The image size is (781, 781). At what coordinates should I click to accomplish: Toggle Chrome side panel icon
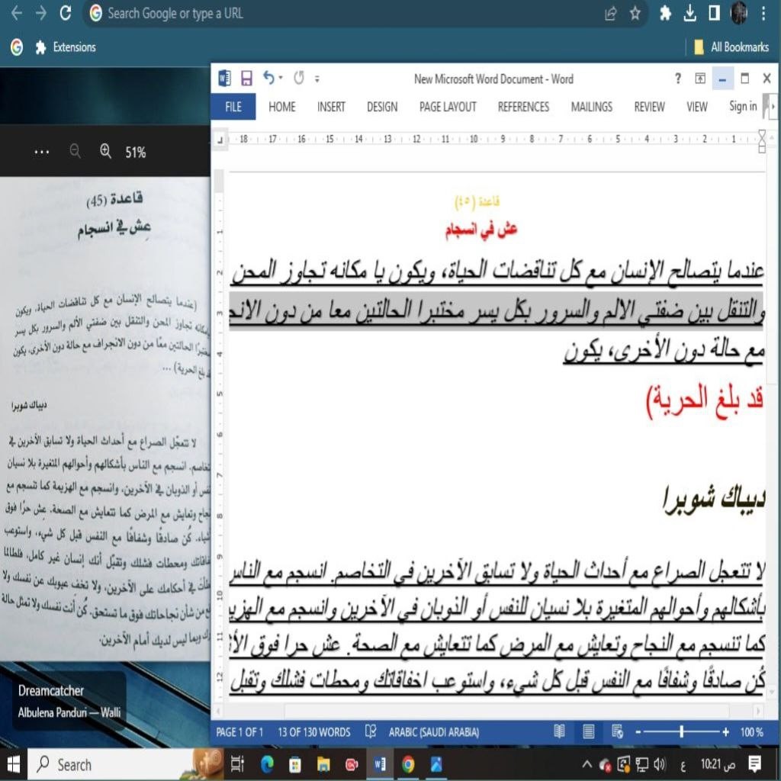tap(714, 14)
